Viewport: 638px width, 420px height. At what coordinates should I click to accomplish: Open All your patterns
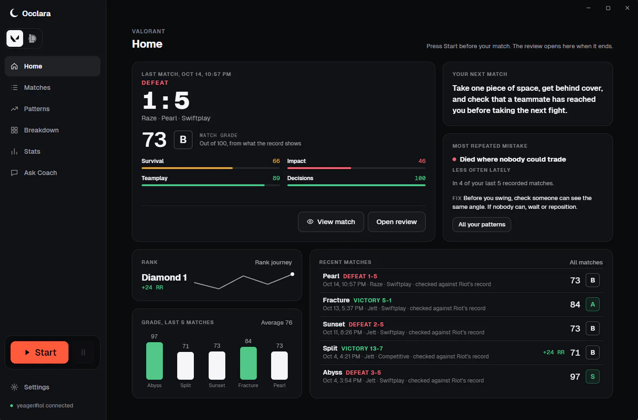coord(482,225)
